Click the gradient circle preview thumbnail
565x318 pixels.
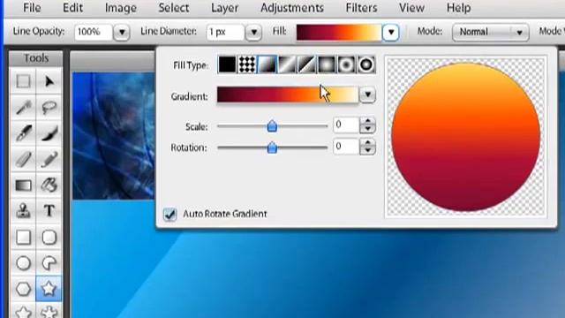click(x=466, y=137)
